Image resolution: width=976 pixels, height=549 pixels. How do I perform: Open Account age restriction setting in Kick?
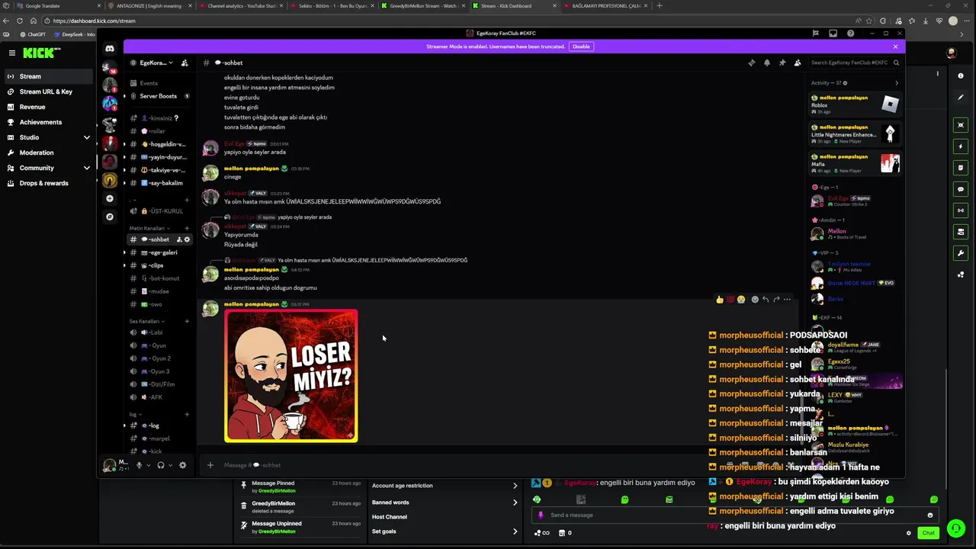[x=445, y=486]
